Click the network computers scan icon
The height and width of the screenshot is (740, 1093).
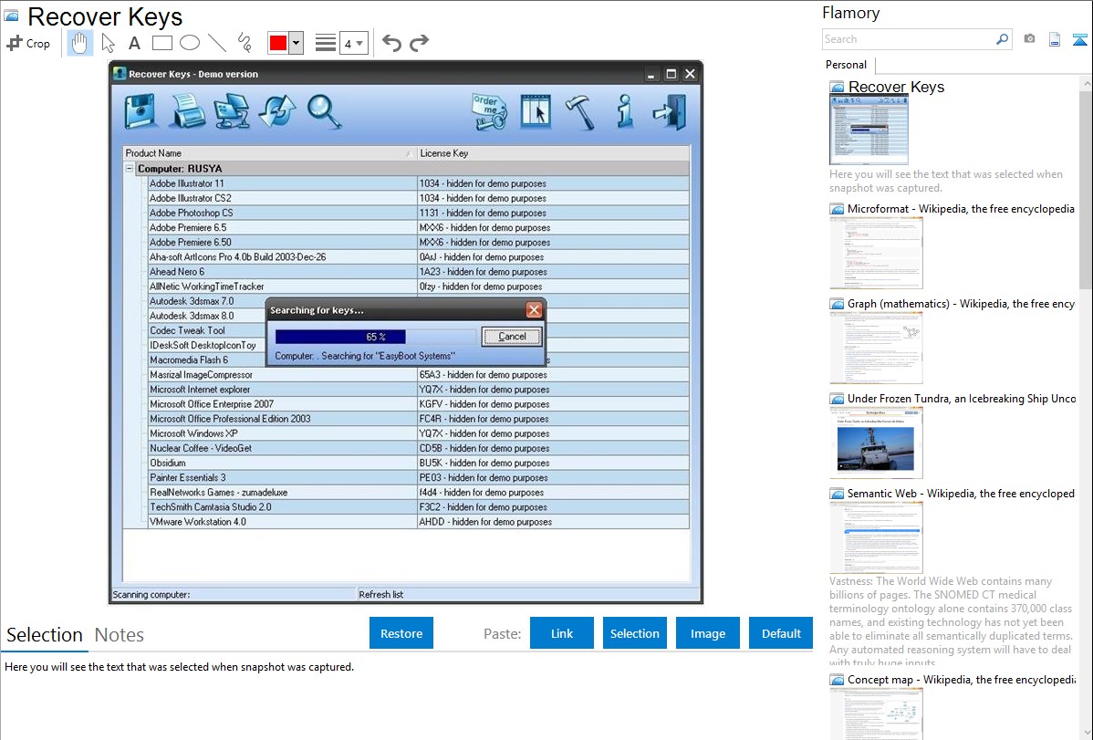tap(232, 111)
